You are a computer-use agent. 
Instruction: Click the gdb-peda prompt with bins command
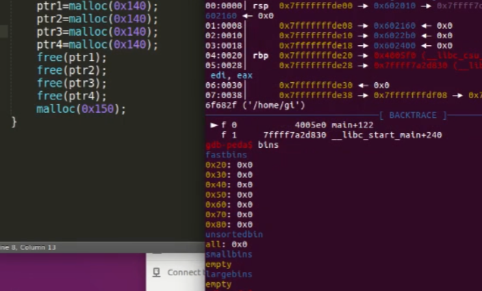[240, 145]
